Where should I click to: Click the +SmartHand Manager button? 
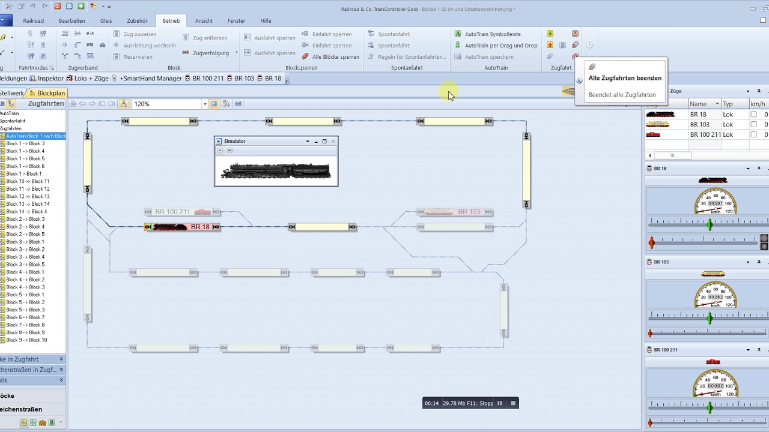coord(147,79)
